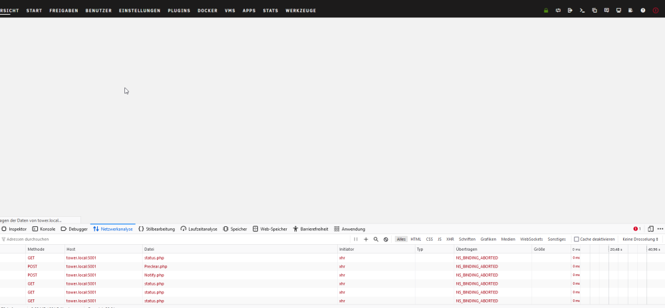Filter network requests by Schriften
This screenshot has width=665, height=308.
click(x=467, y=239)
